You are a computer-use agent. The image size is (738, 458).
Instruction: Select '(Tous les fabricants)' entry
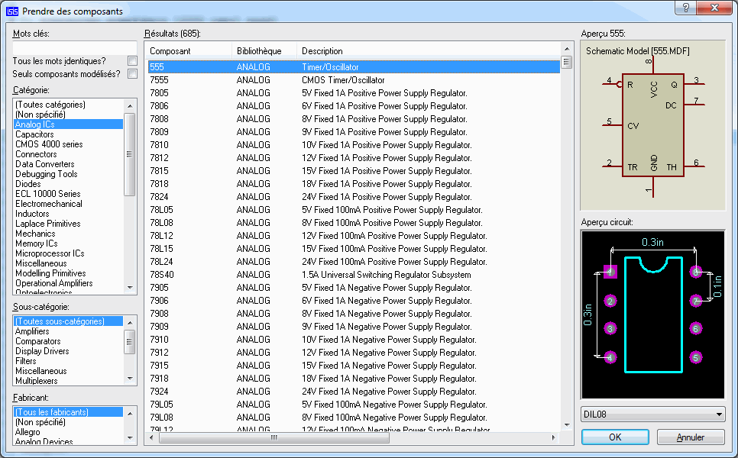[x=68, y=412]
